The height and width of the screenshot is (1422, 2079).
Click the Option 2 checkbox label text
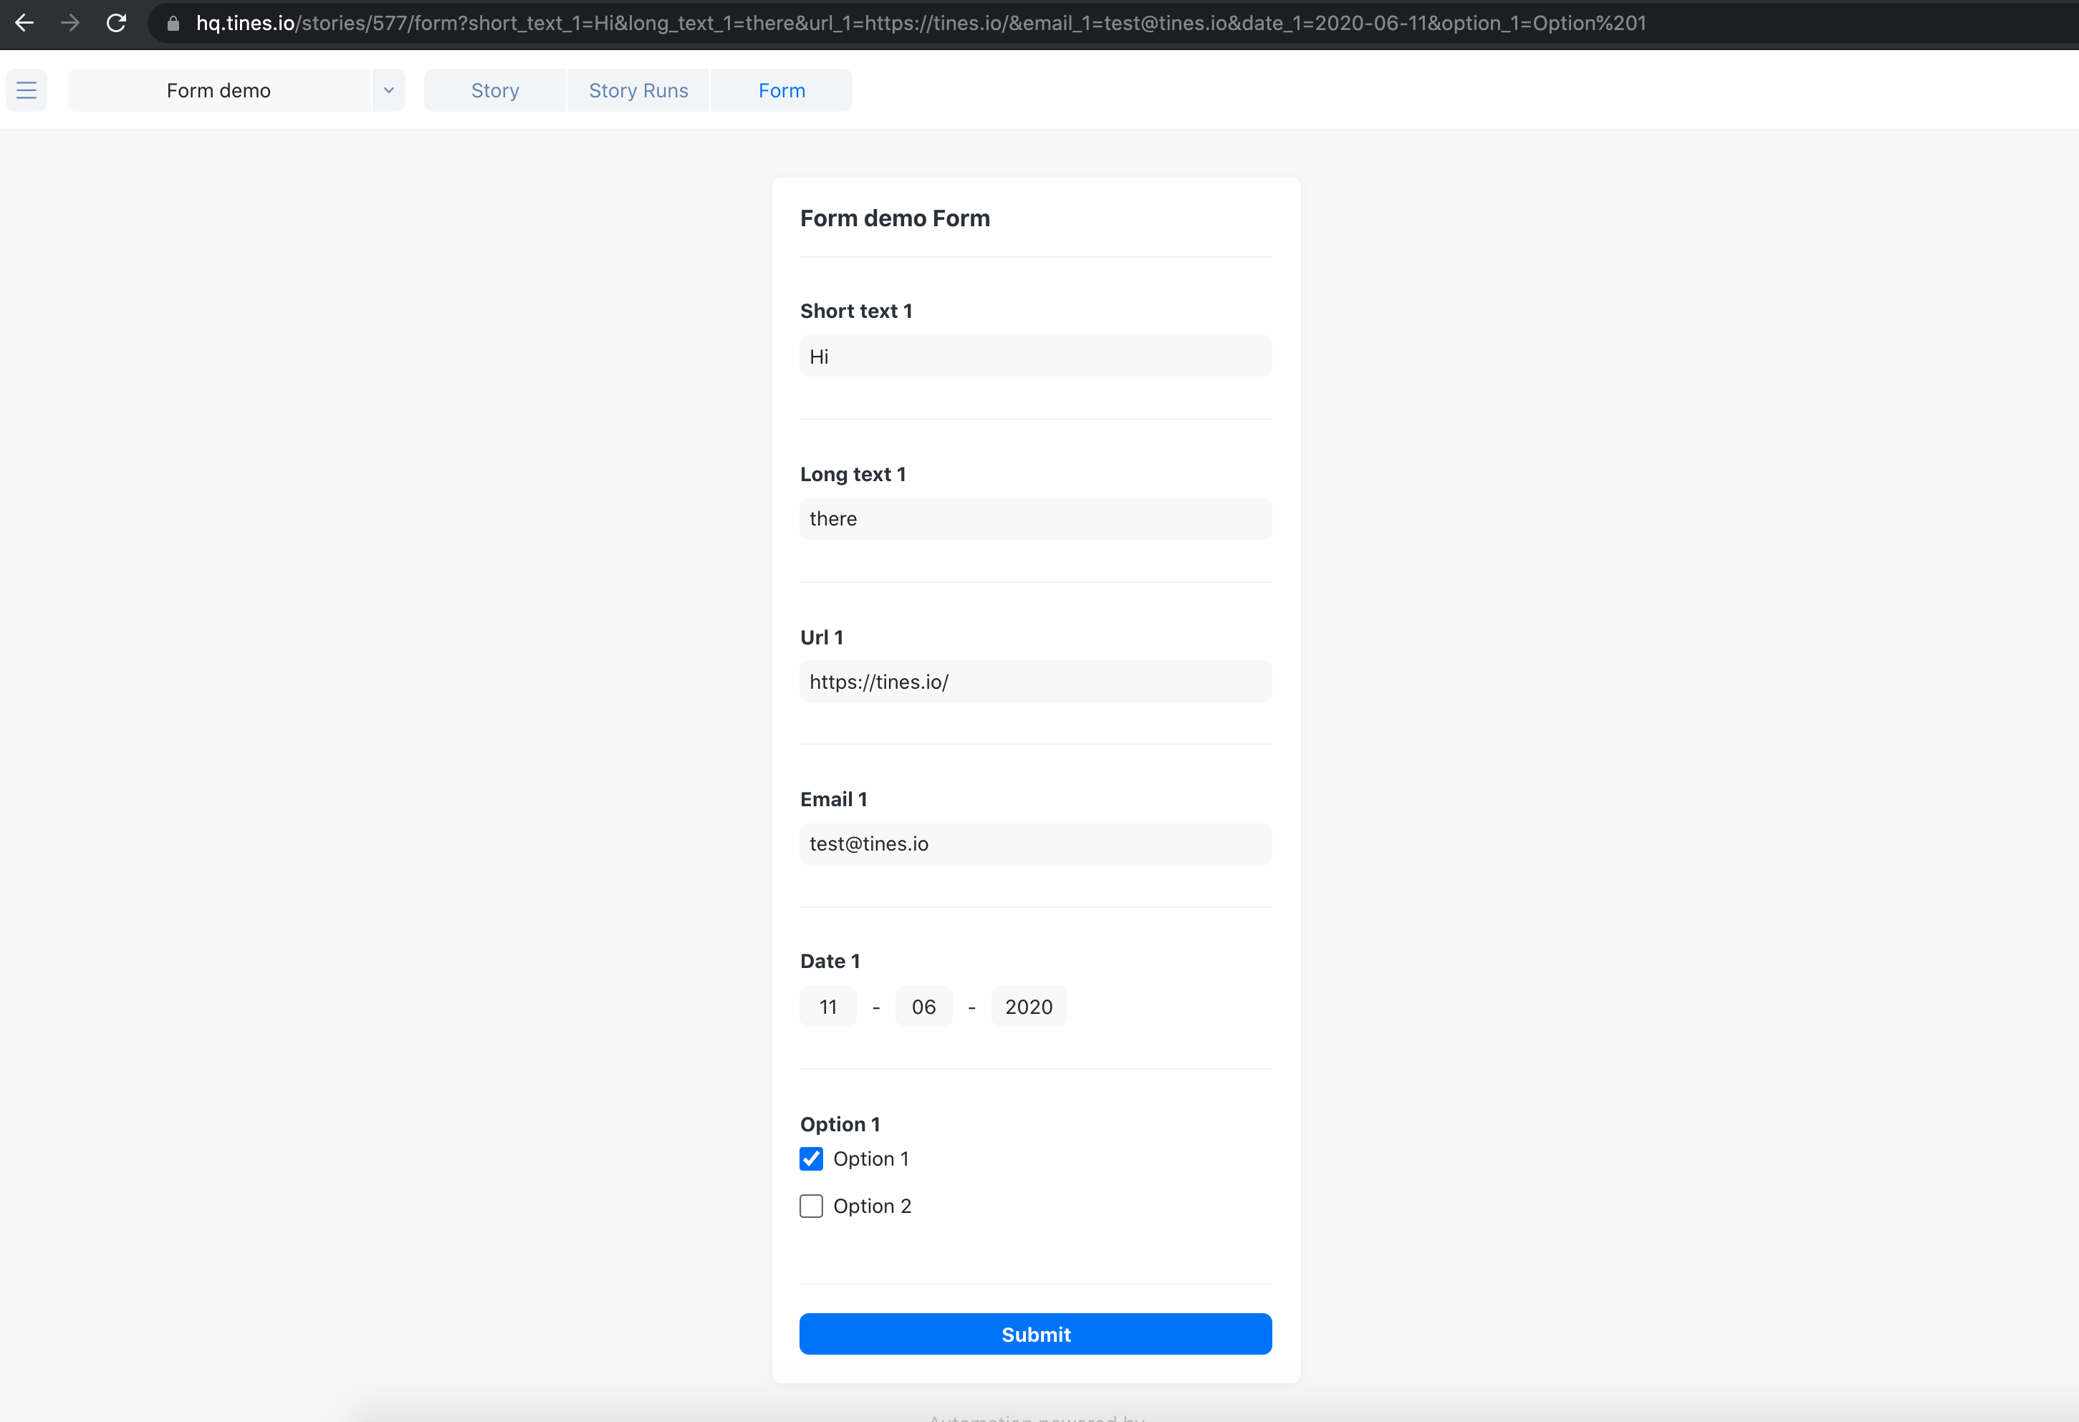(x=872, y=1206)
